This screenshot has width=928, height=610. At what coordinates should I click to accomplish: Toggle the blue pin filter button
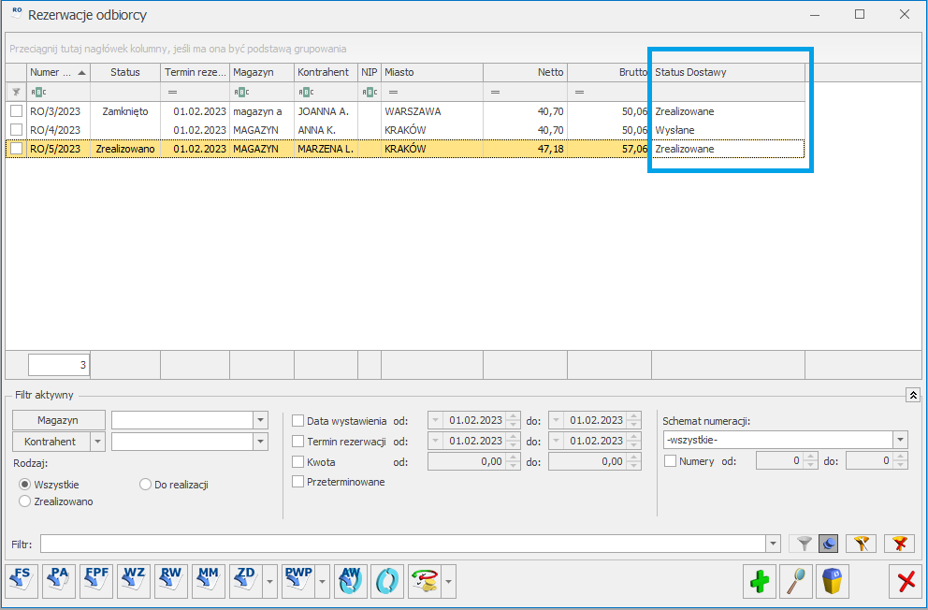(828, 544)
